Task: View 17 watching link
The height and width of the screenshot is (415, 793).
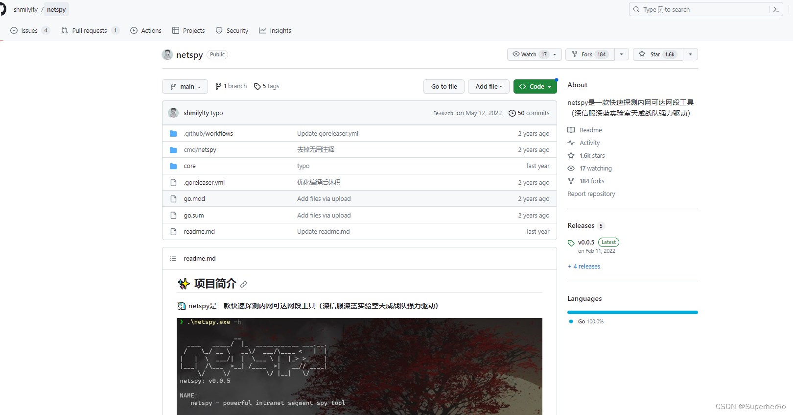Action: coord(590,168)
